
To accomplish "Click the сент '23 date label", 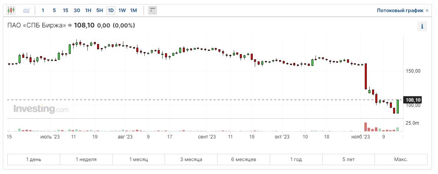I will pyautogui.click(x=207, y=137).
